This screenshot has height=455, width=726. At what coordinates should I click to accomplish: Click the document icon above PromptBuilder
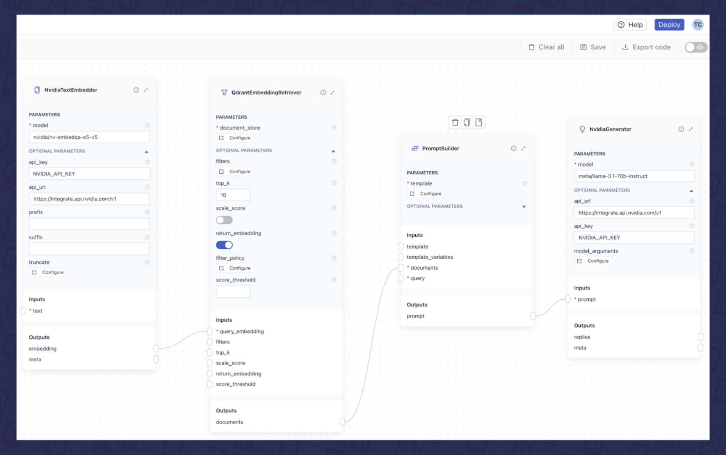tap(479, 122)
